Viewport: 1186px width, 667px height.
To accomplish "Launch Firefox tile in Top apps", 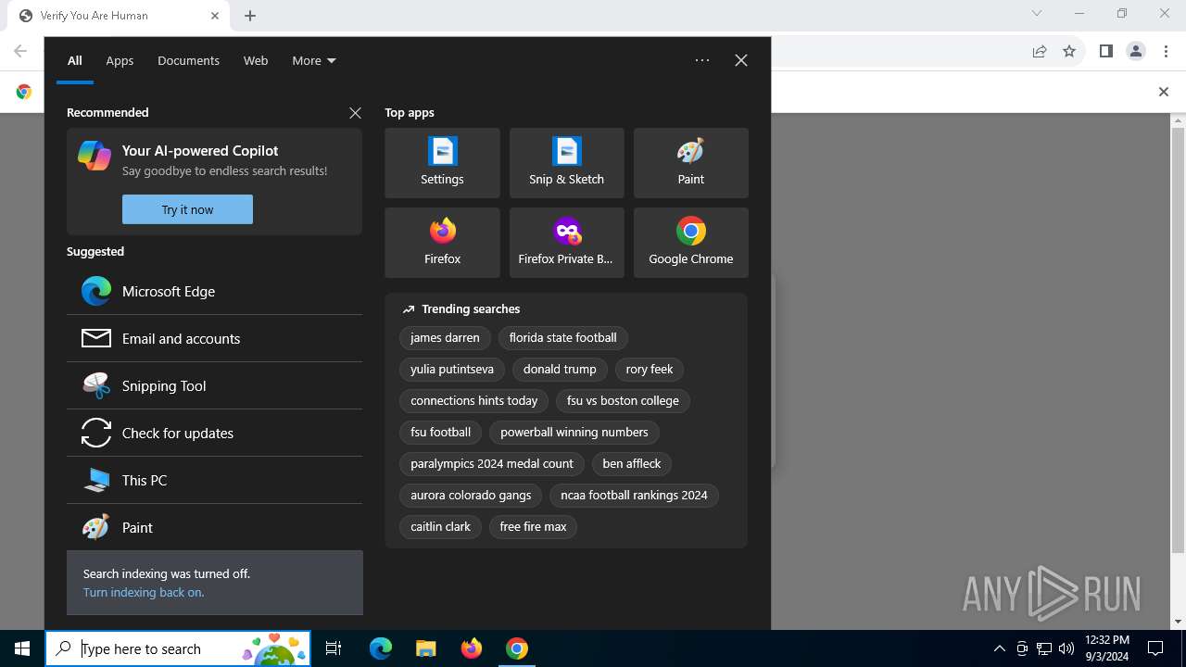I will click(442, 243).
